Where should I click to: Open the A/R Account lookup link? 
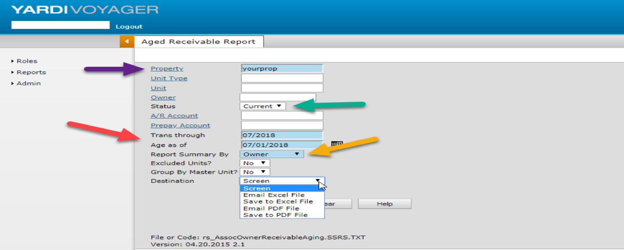(x=174, y=116)
